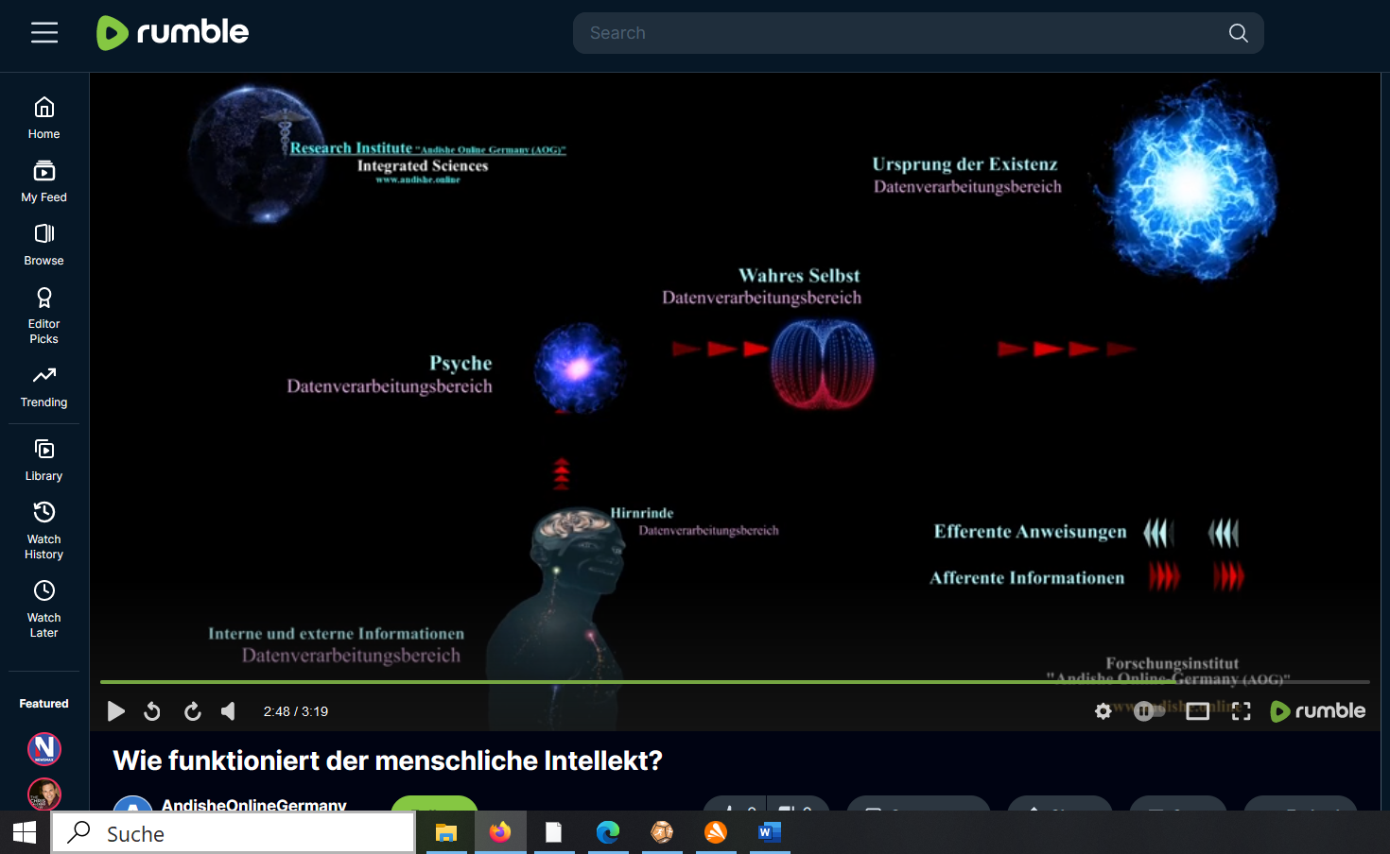This screenshot has height=854, width=1390.
Task: Click the Rumble logo in the player
Action: 1318,711
